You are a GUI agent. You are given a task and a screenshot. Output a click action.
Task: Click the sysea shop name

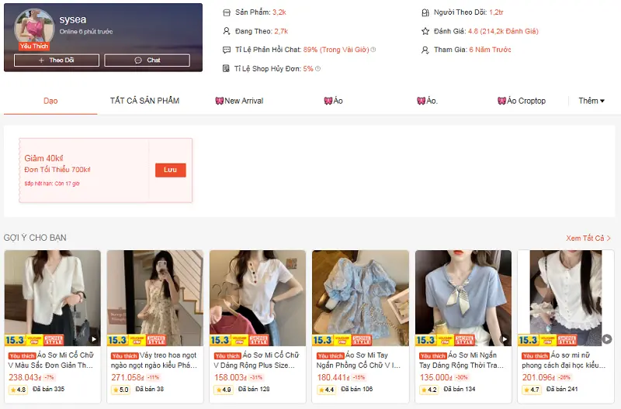[x=73, y=19]
